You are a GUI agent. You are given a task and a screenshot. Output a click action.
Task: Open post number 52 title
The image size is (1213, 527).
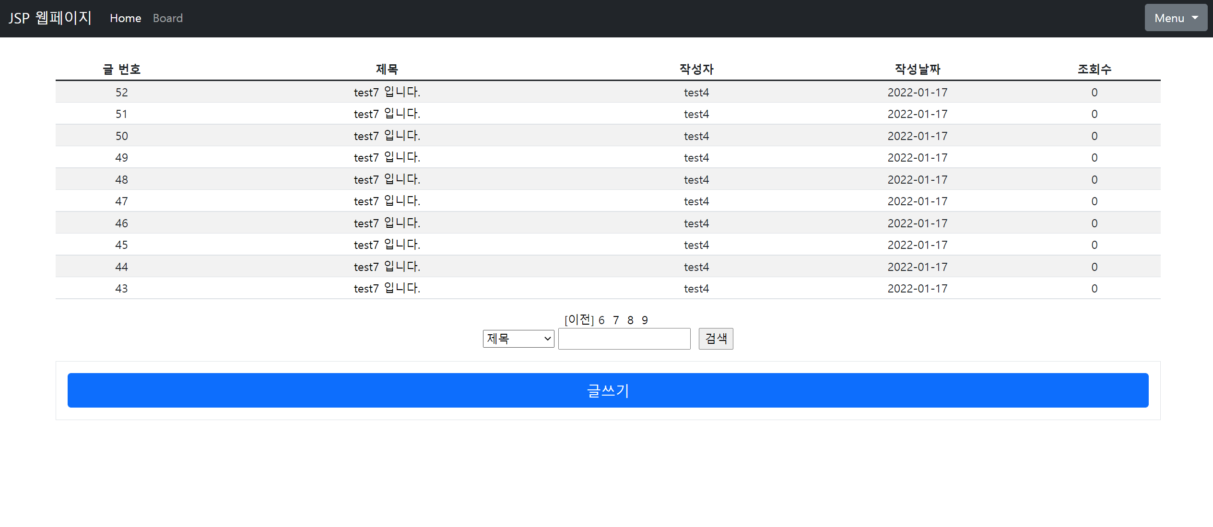(387, 92)
